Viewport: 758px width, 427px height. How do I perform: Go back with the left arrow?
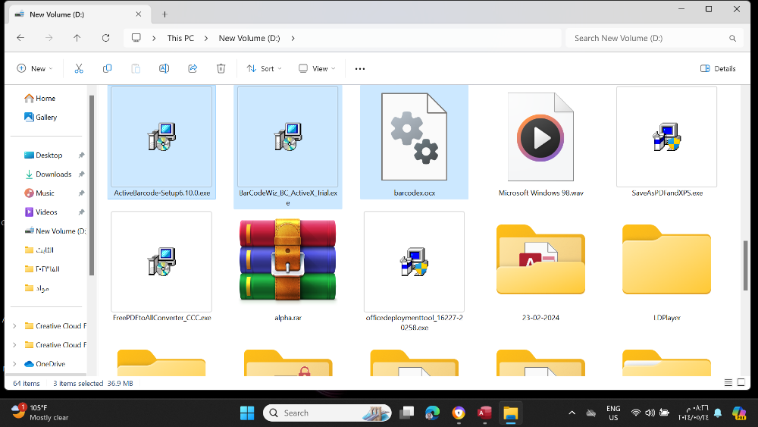point(20,38)
